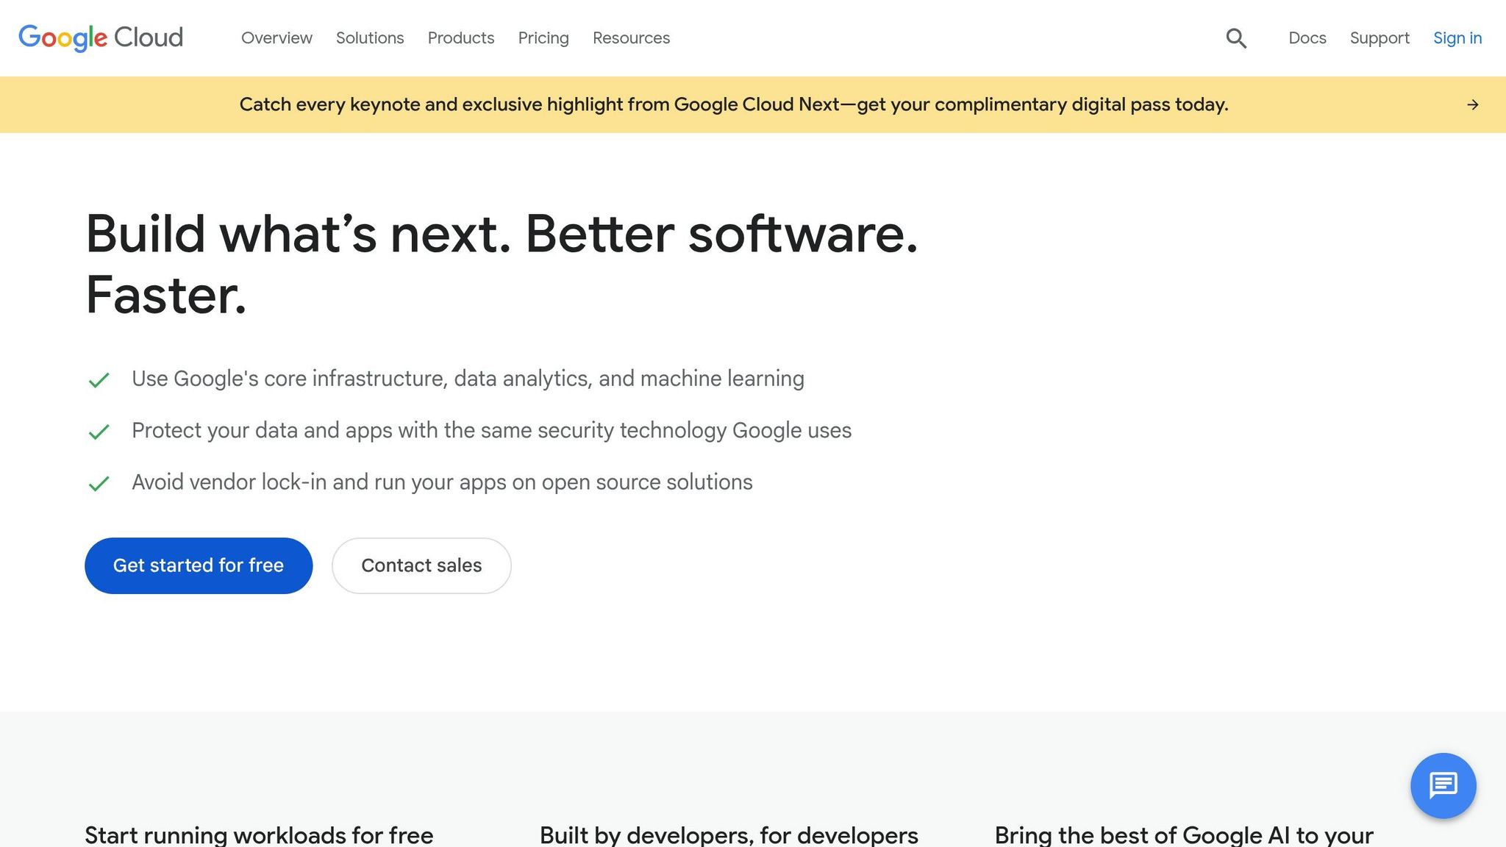Screen dimensions: 1506x847
Task: Open the Support link
Action: click(x=1380, y=38)
